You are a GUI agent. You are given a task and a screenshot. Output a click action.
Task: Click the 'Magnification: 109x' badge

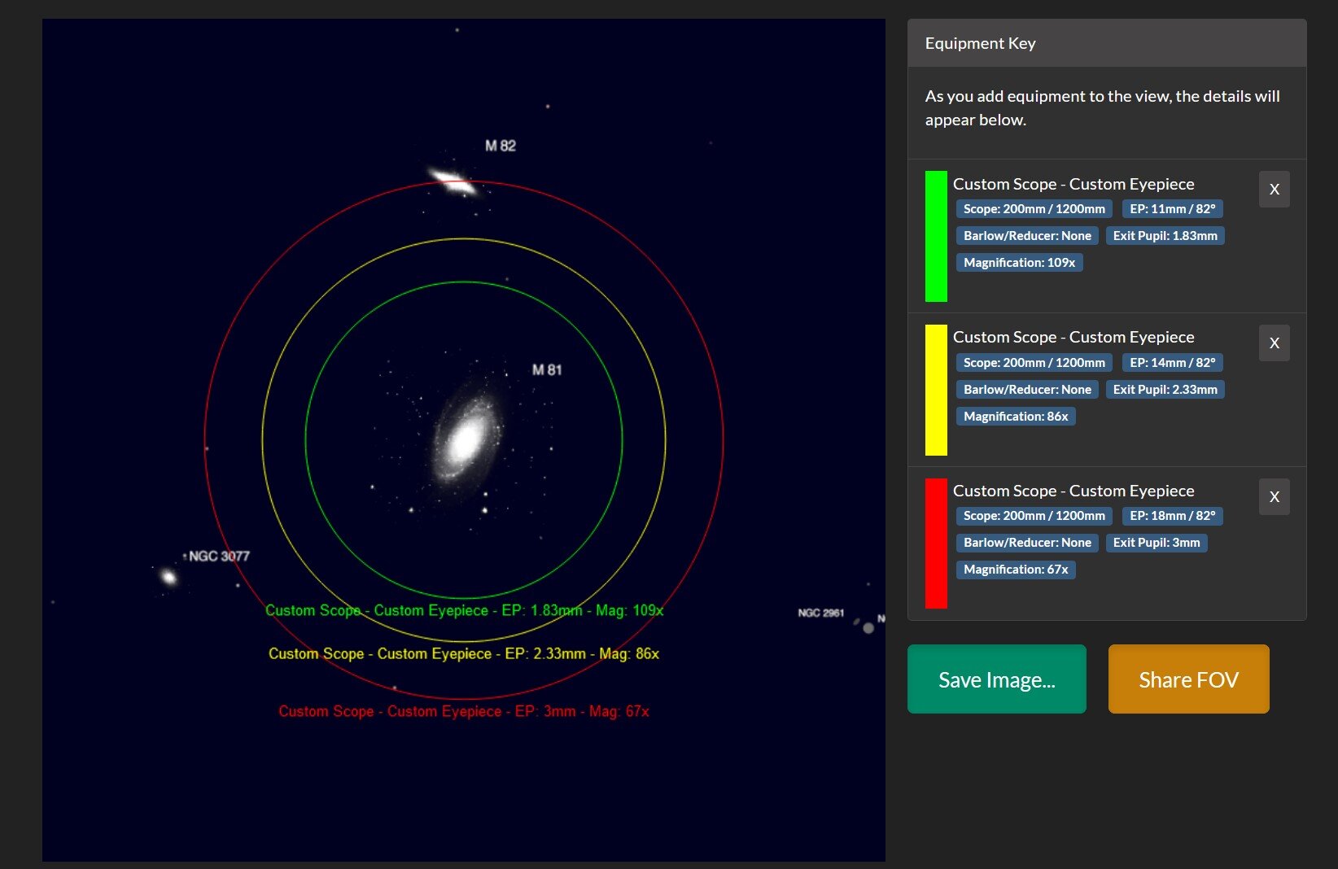coord(1019,263)
